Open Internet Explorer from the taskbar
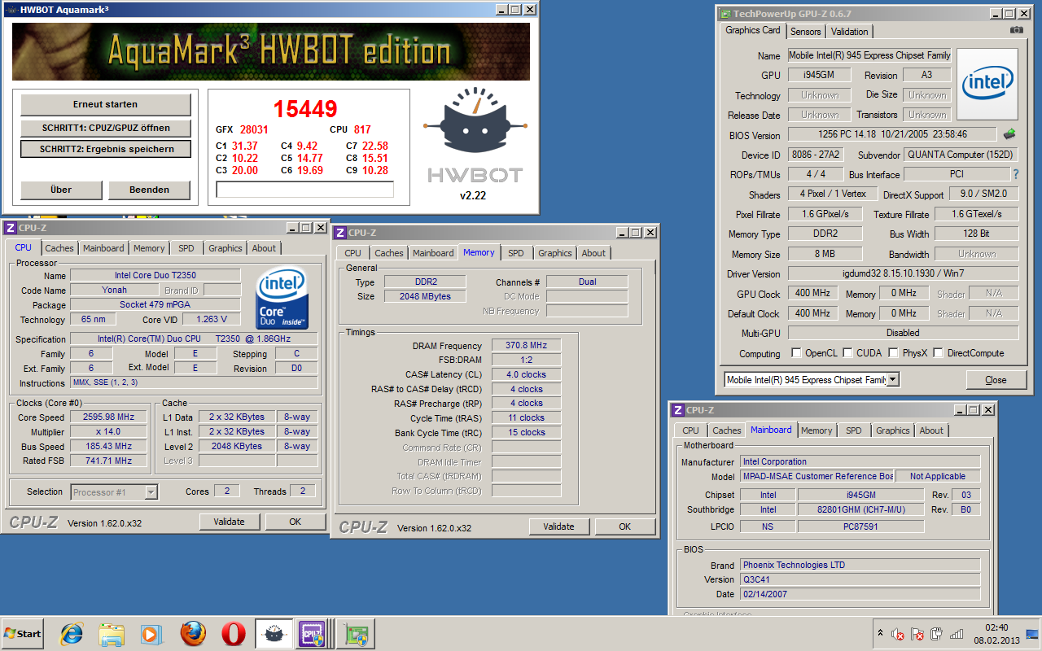Screen dimensions: 1042x651 [x=72, y=633]
